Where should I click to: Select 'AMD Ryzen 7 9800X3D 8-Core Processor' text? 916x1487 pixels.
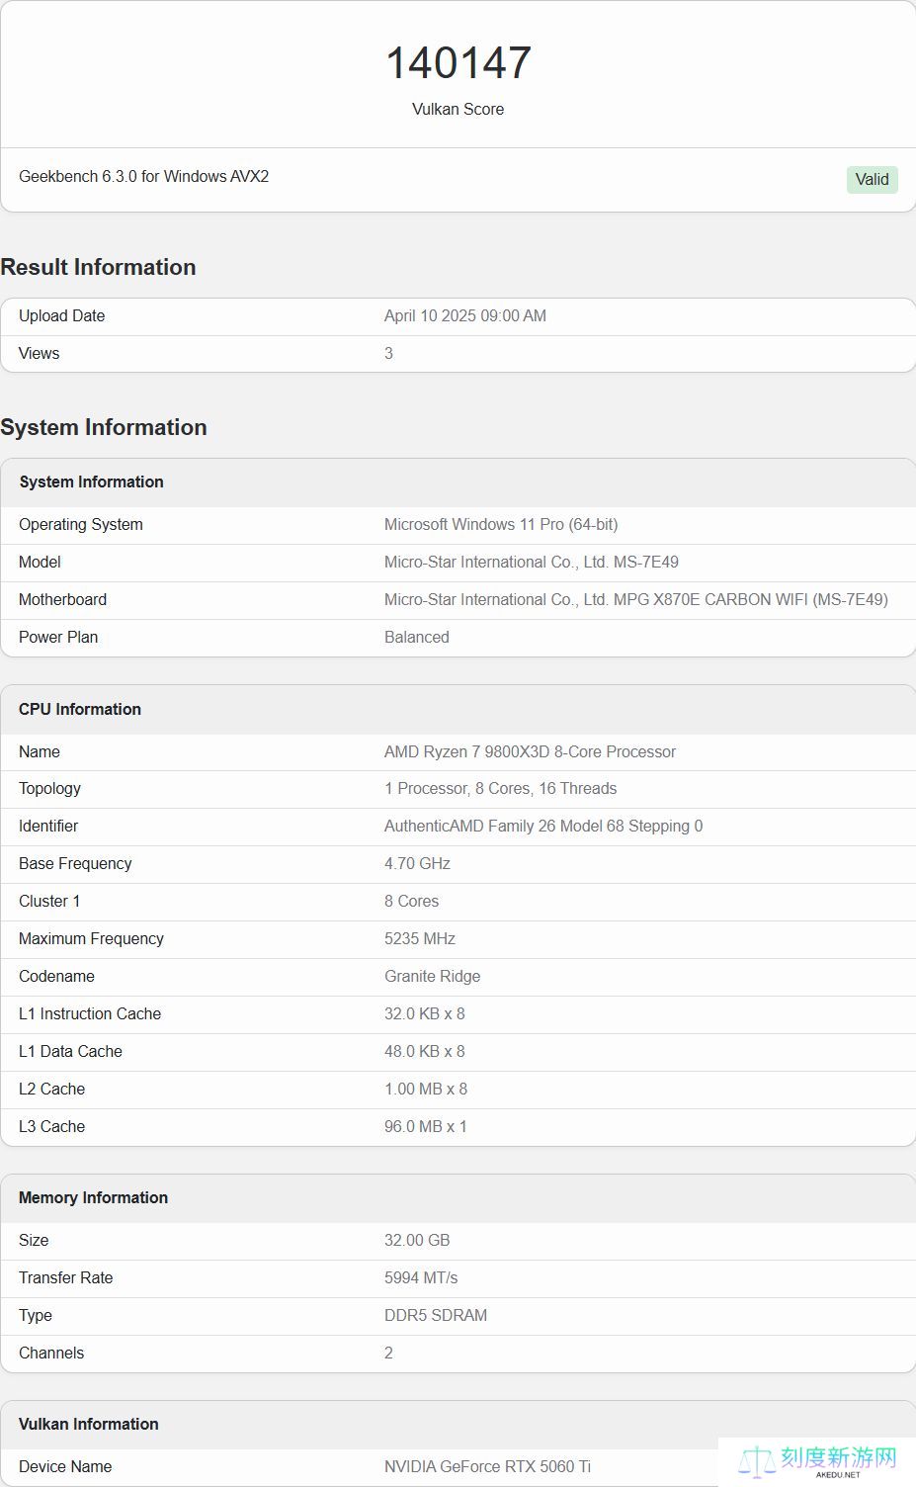530,752
